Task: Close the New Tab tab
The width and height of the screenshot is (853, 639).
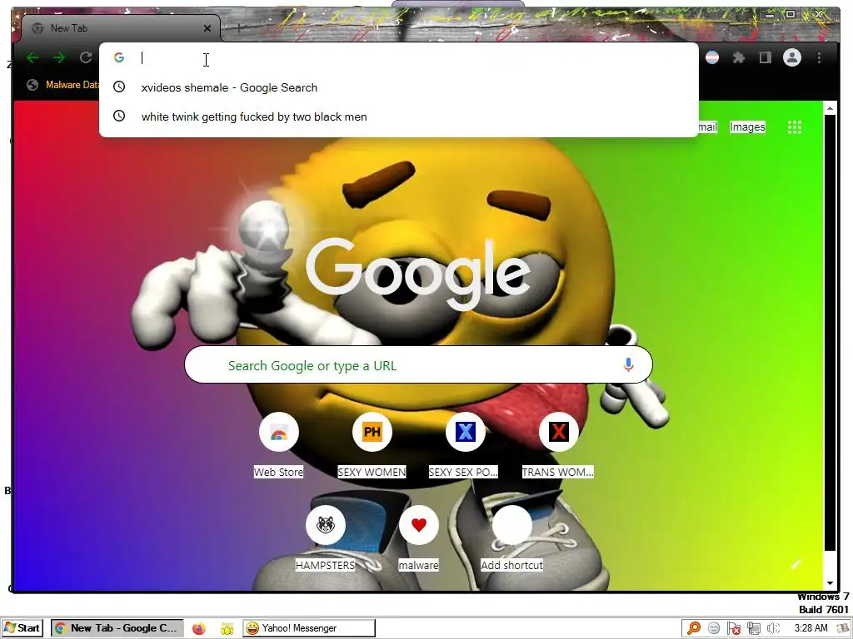Action: pos(207,28)
